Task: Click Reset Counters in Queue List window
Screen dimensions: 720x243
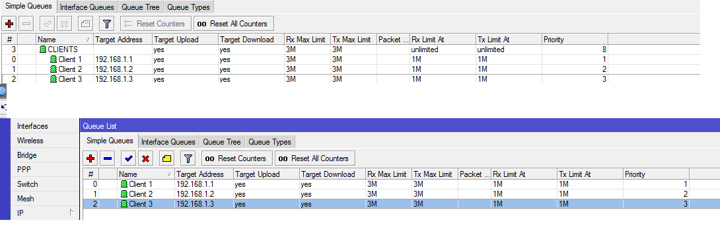Action: coord(237,158)
